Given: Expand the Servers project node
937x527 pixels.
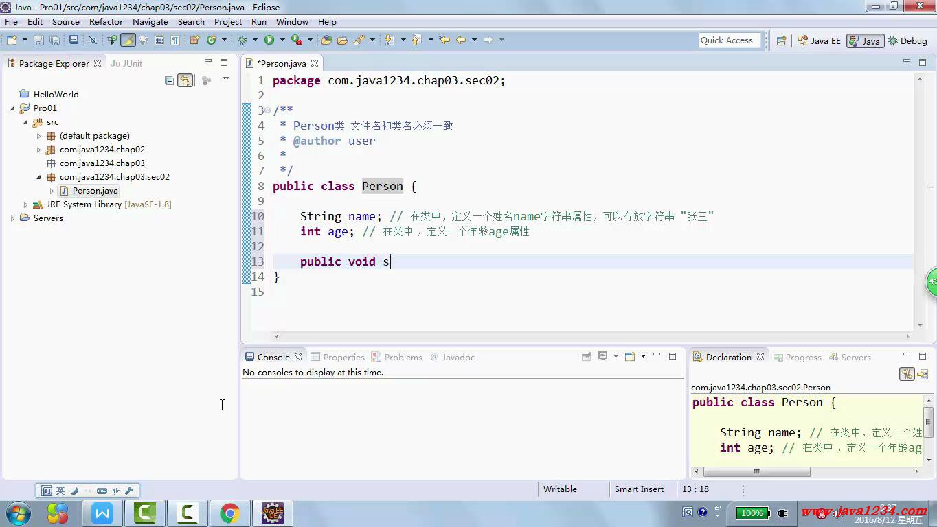Looking at the screenshot, I should click(x=12, y=218).
